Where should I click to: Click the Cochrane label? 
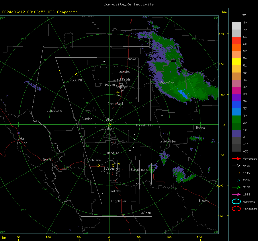click(94, 160)
